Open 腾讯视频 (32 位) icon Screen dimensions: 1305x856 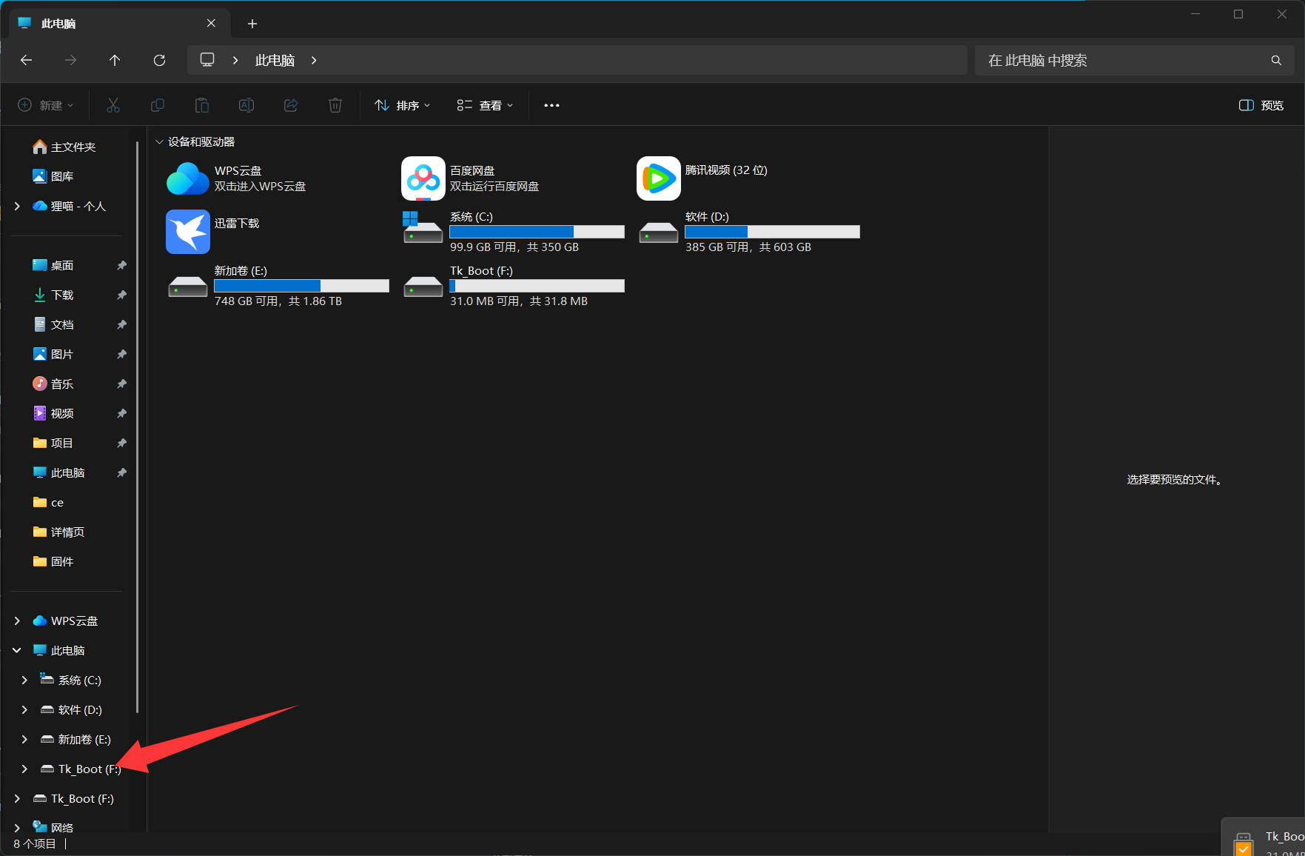coord(659,178)
